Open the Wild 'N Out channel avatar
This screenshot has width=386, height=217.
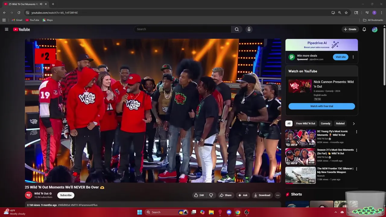pyautogui.click(x=28, y=195)
